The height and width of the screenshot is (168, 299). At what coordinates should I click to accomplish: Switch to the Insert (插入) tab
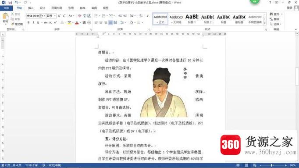click(x=31, y=8)
